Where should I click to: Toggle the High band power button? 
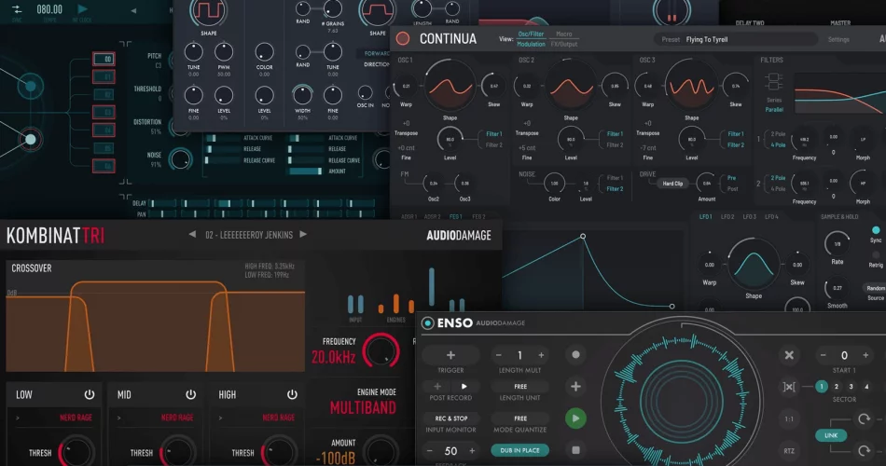click(x=292, y=394)
